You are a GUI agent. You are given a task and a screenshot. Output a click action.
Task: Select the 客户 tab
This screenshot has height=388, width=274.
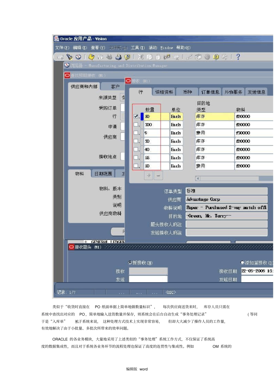coord(115,87)
